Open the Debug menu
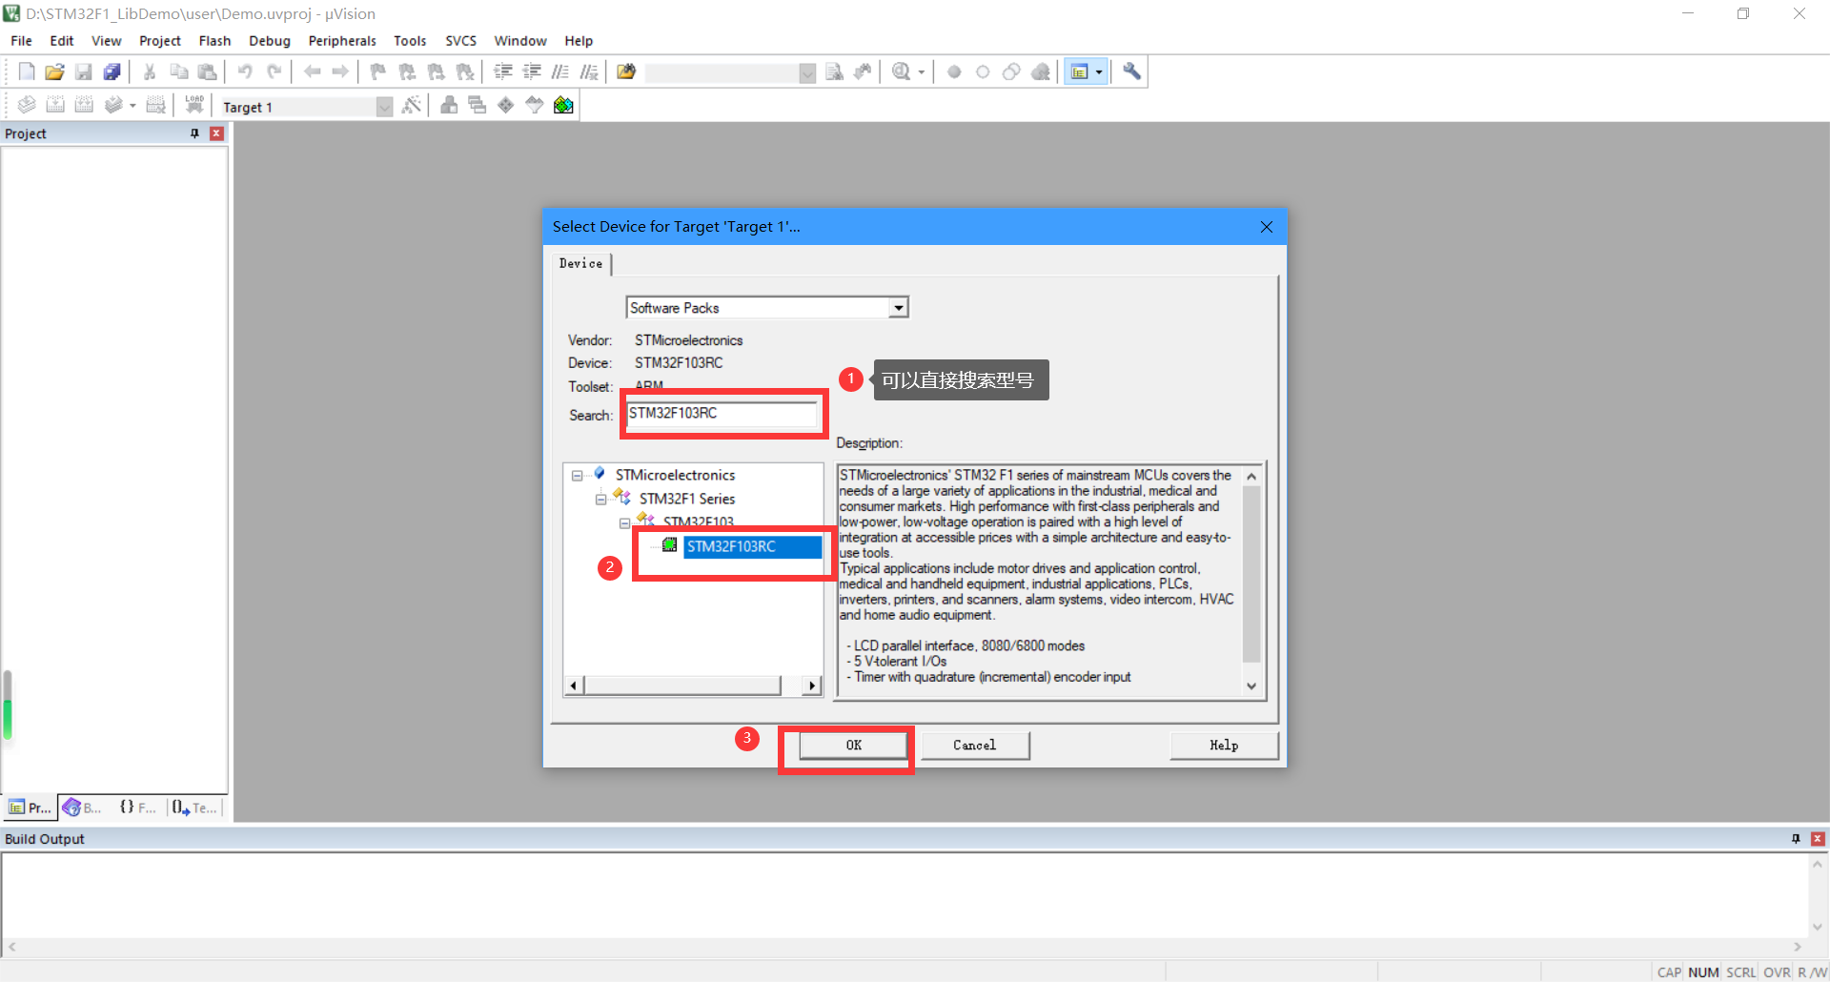The height and width of the screenshot is (982, 1830). 270,41
